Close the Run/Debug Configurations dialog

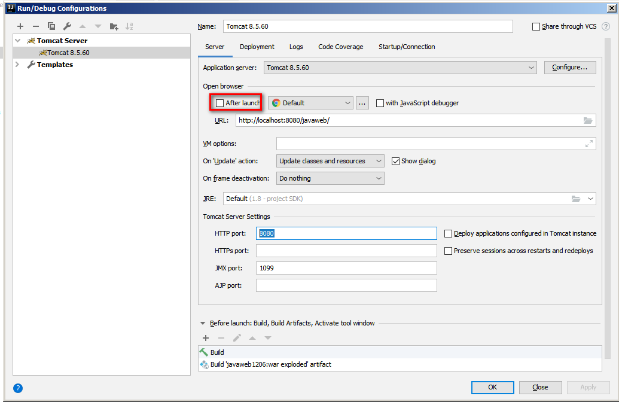pyautogui.click(x=611, y=8)
